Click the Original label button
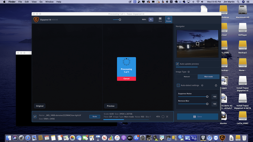253x142 pixels. (x=40, y=106)
